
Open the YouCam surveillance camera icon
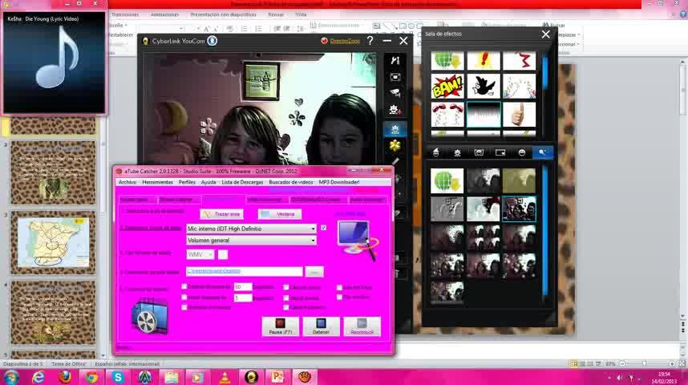pos(395,93)
